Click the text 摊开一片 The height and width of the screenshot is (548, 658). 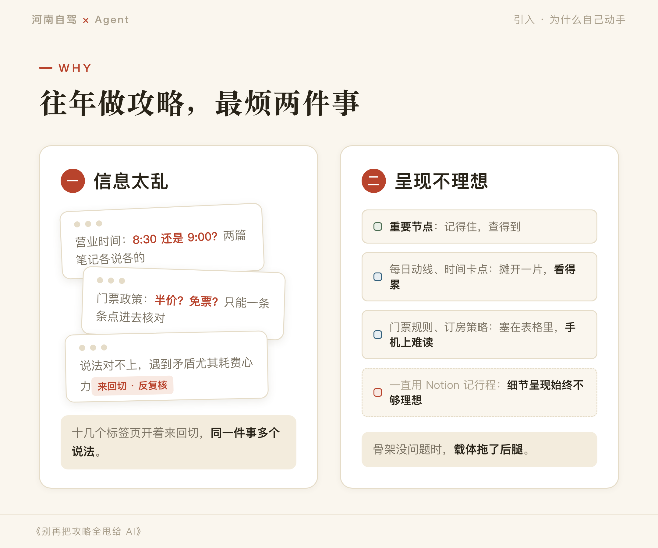[x=521, y=269]
